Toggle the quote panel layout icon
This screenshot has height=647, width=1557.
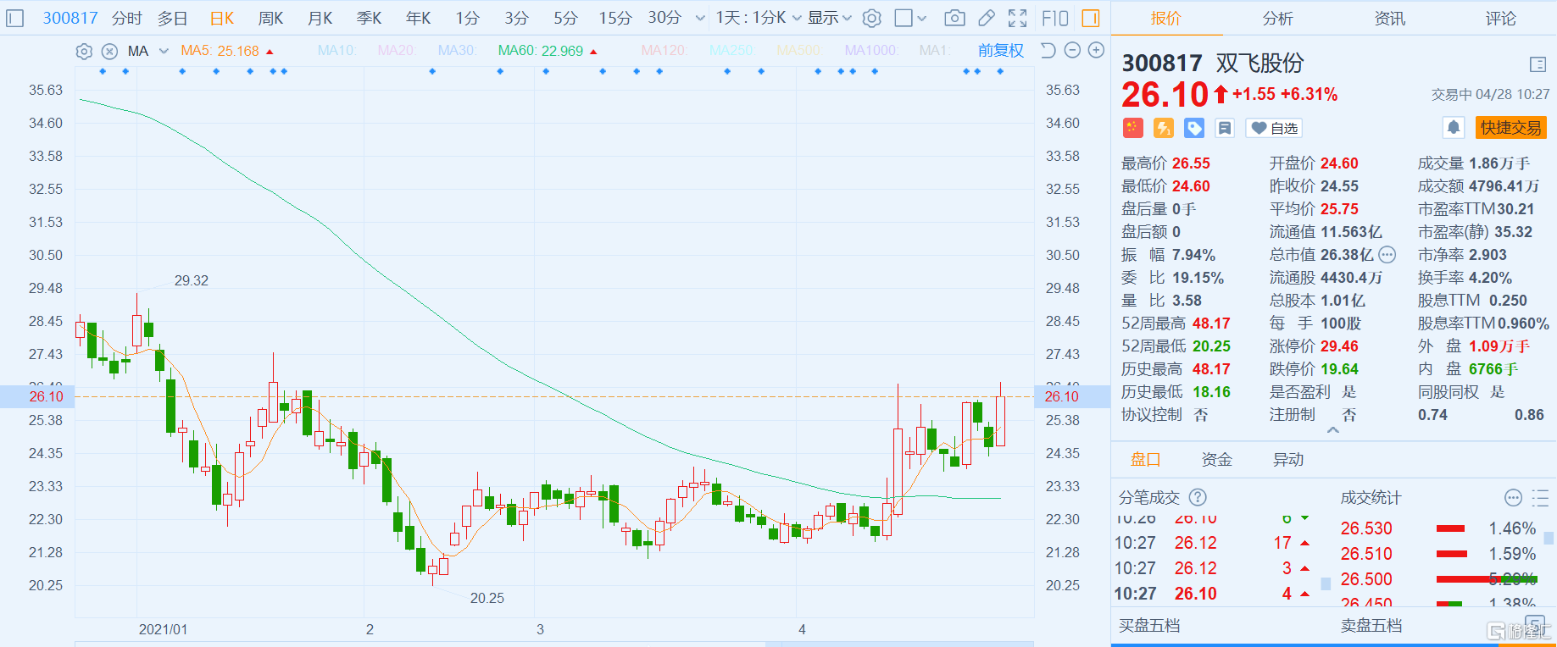coord(1538,64)
